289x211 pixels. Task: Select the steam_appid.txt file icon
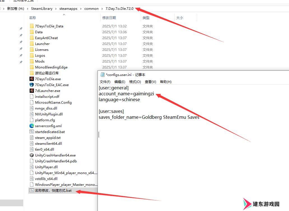point(32,138)
